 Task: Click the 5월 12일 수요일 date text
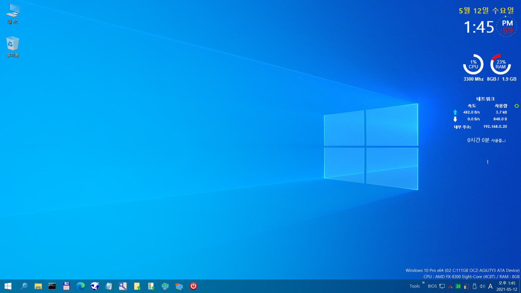[x=486, y=11]
